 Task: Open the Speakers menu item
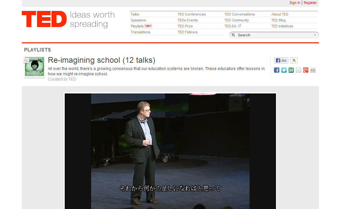138,20
